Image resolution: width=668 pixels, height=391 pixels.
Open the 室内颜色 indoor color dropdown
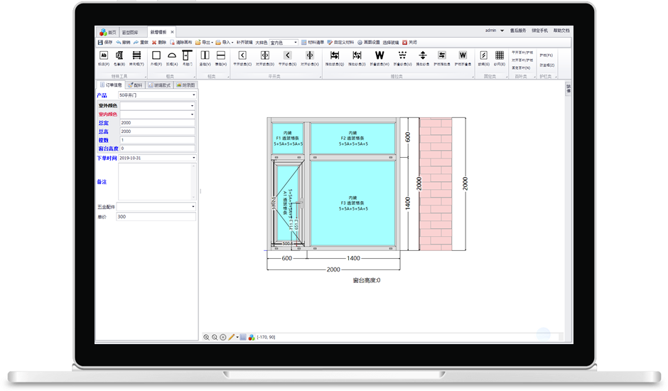157,114
